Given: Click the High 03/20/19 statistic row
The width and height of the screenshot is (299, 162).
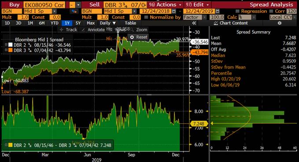Looking at the screenshot, I should [x=254, y=79].
